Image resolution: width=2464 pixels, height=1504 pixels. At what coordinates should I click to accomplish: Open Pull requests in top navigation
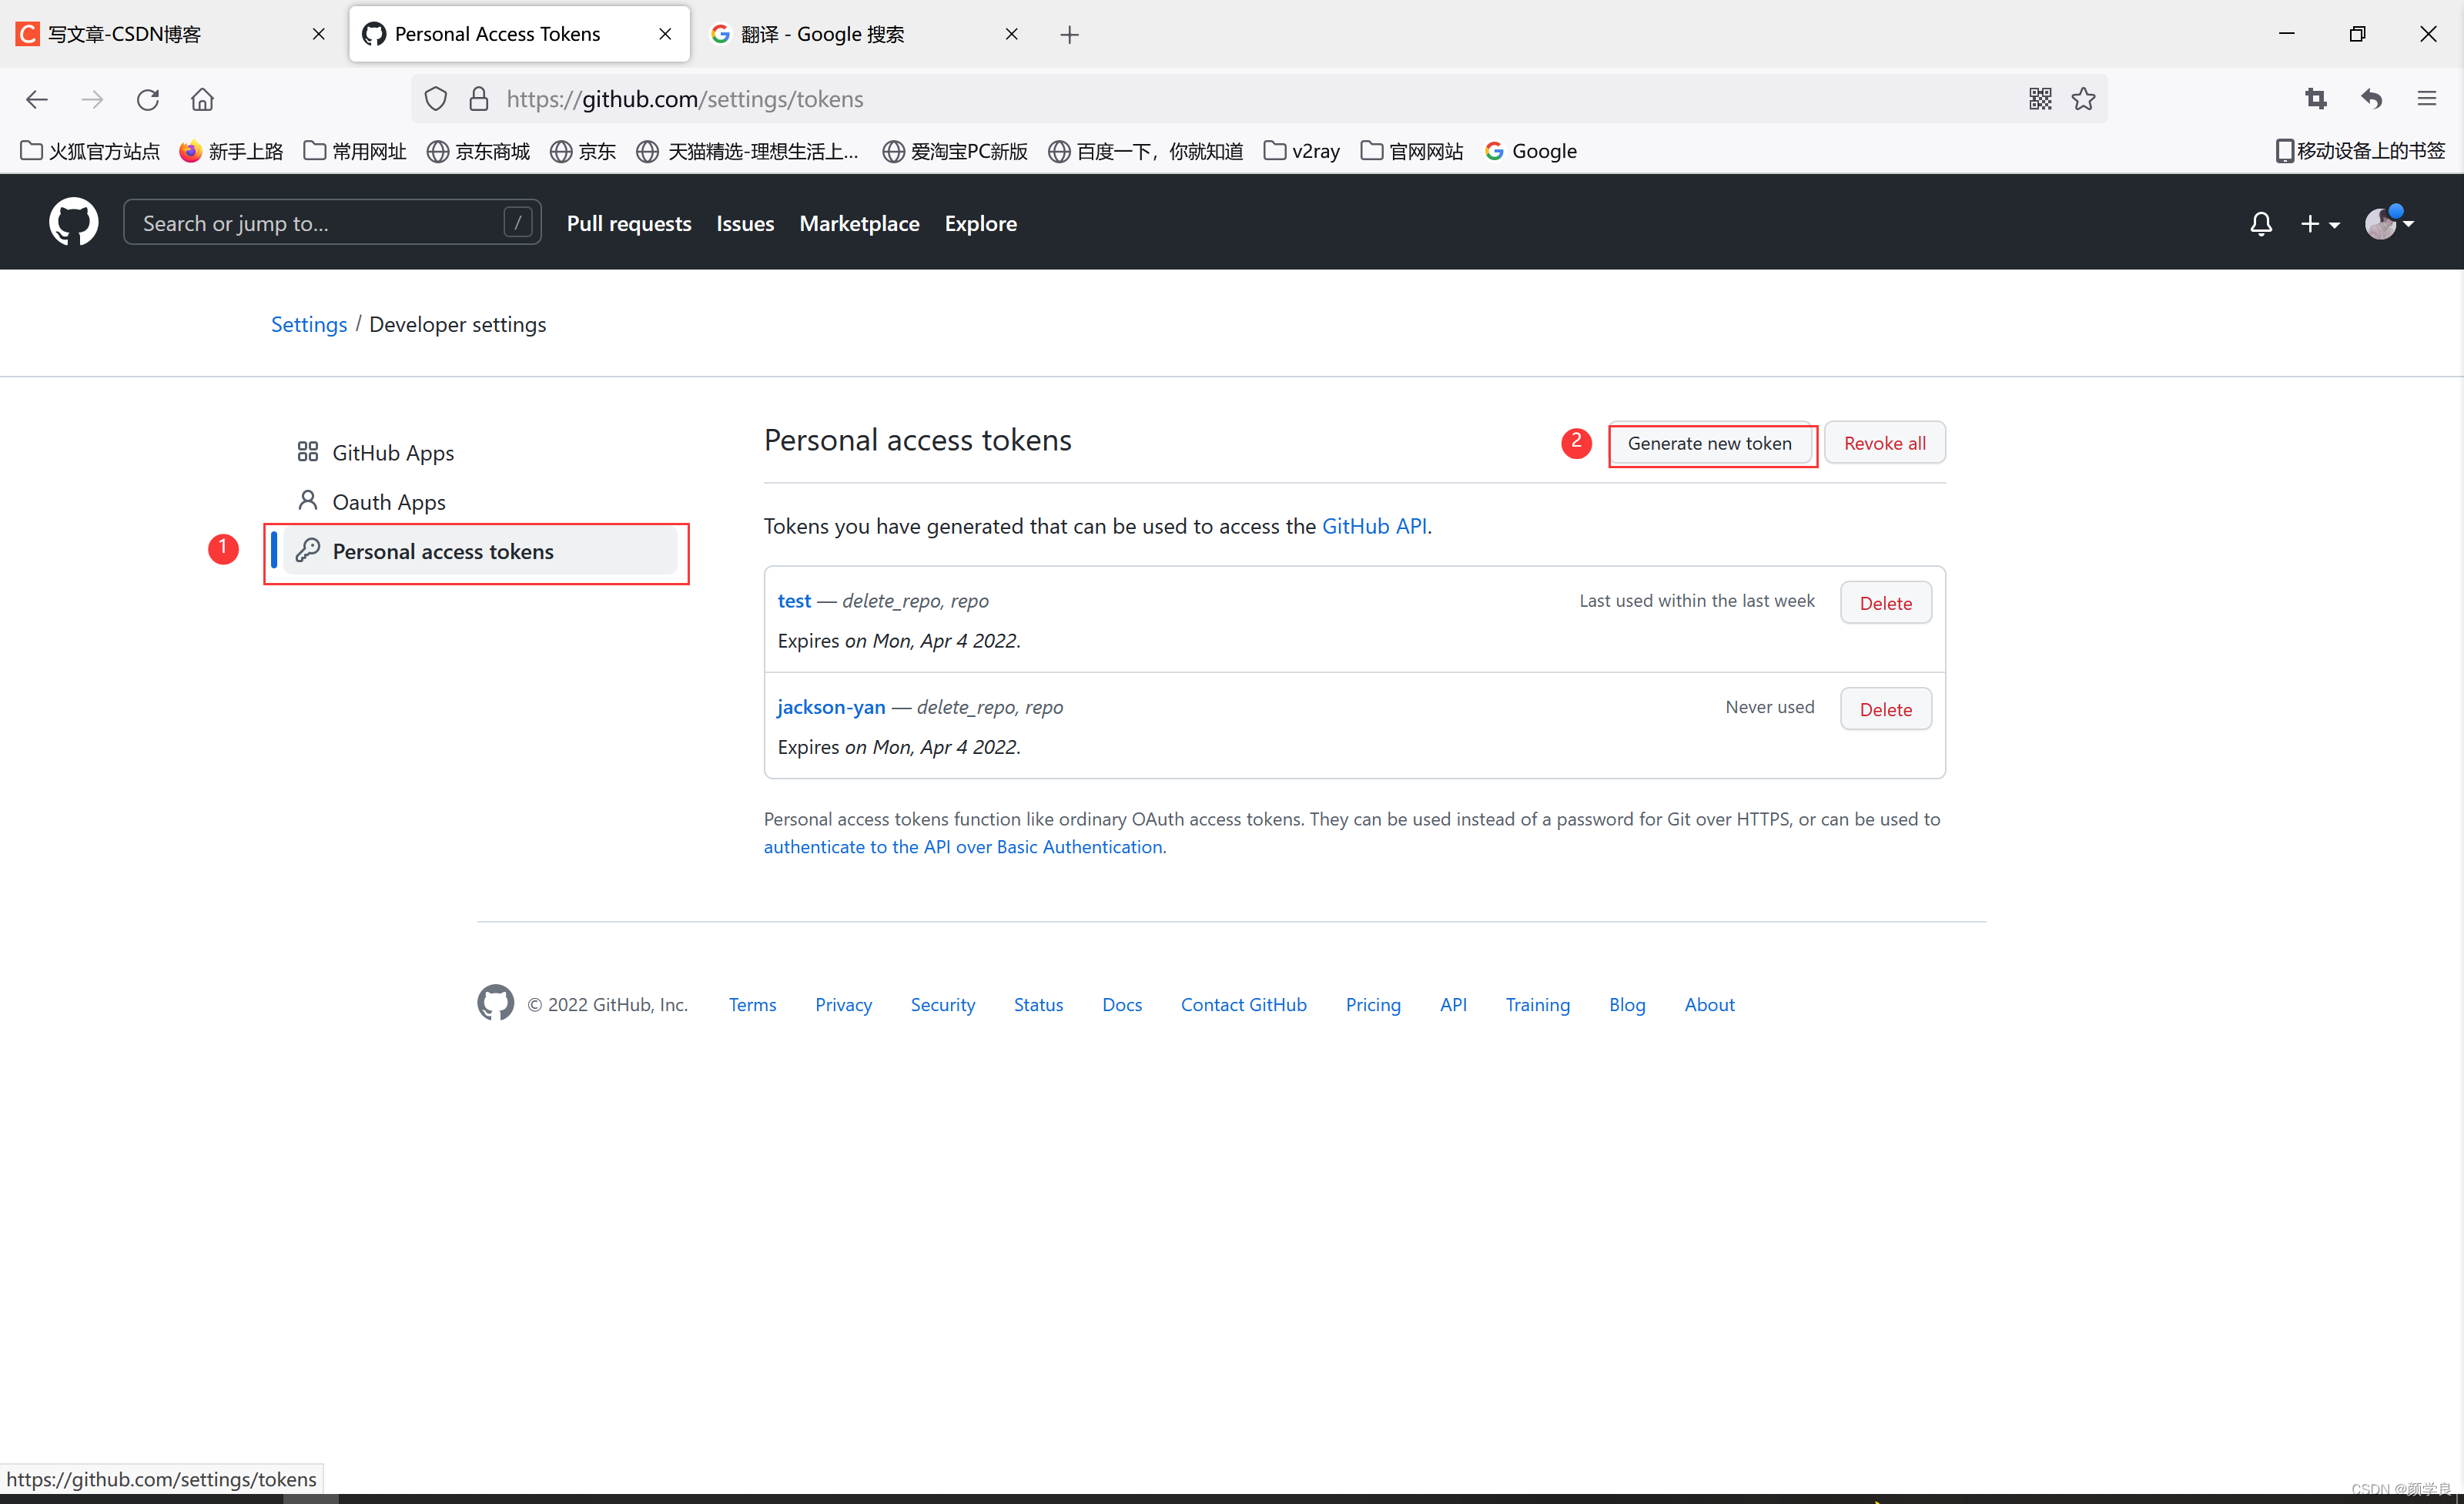pos(628,223)
